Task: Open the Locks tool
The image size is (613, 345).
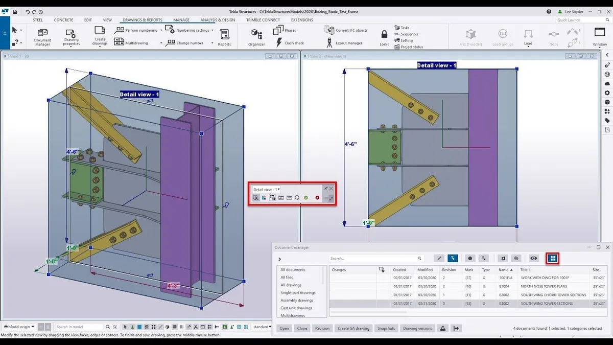Action: 384,36
